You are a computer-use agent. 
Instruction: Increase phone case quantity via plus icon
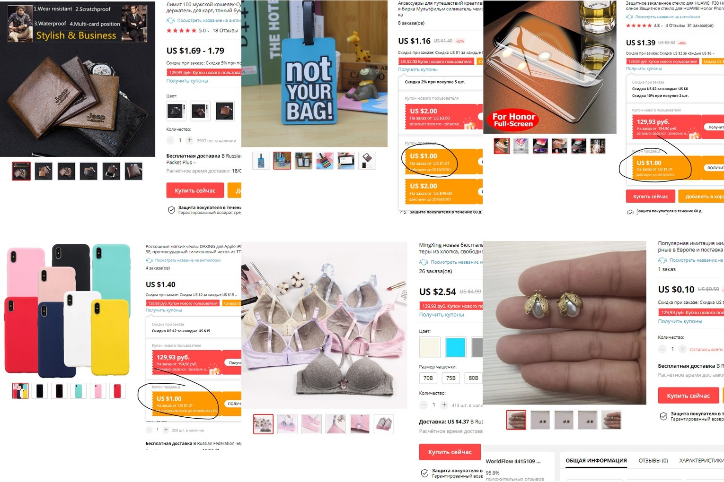point(166,430)
